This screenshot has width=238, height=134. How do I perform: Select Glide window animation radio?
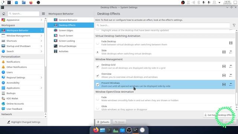point(97,108)
